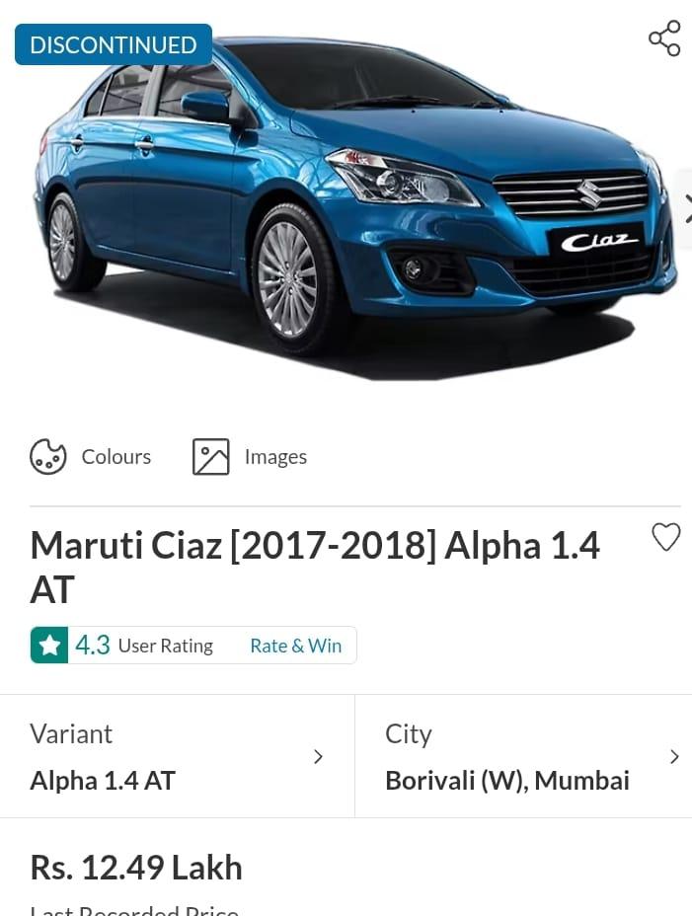Select Maruti Ciaz Alpha 1.4 AT title
Screen dimensions: 692x916
(x=315, y=568)
